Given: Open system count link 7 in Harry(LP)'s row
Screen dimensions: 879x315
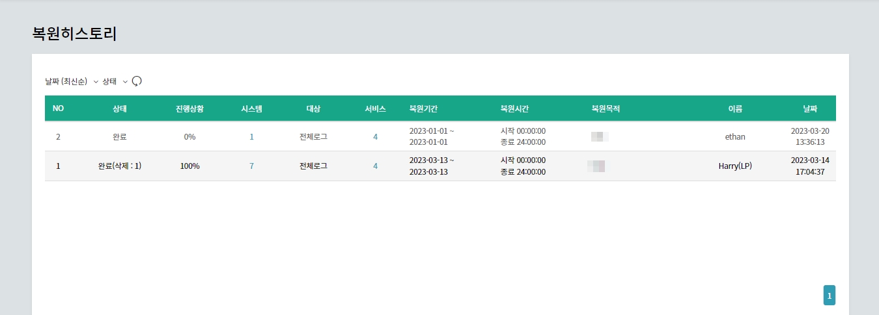Looking at the screenshot, I should pos(251,166).
